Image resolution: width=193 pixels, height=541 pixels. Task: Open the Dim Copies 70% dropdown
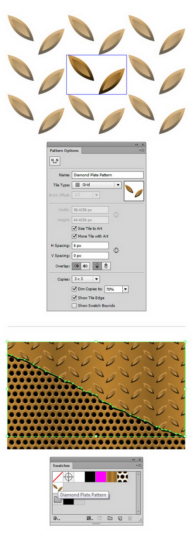[116, 289]
